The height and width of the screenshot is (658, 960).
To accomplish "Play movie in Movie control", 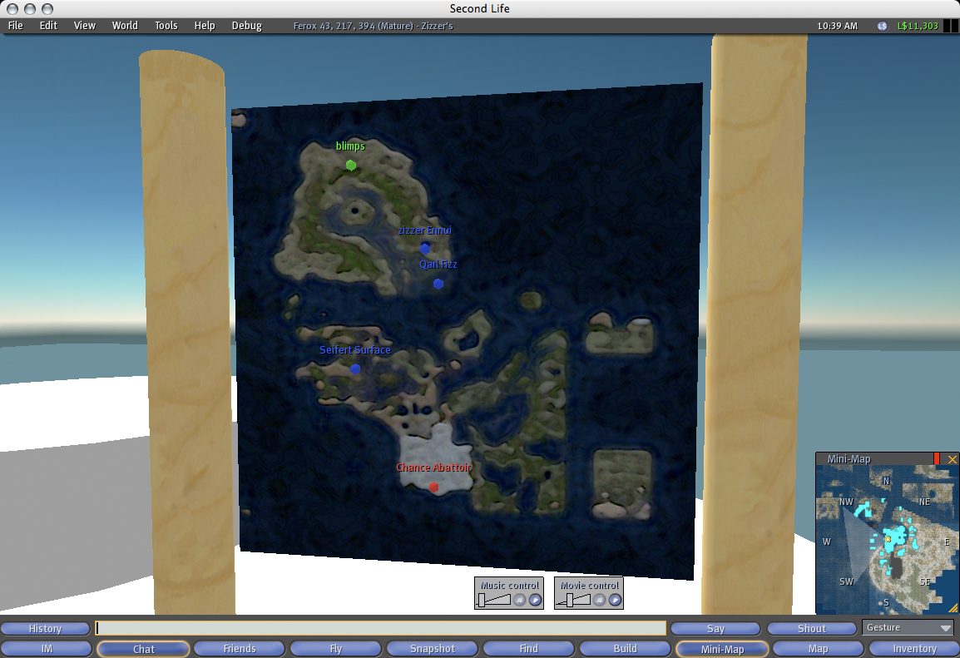I will click(615, 600).
